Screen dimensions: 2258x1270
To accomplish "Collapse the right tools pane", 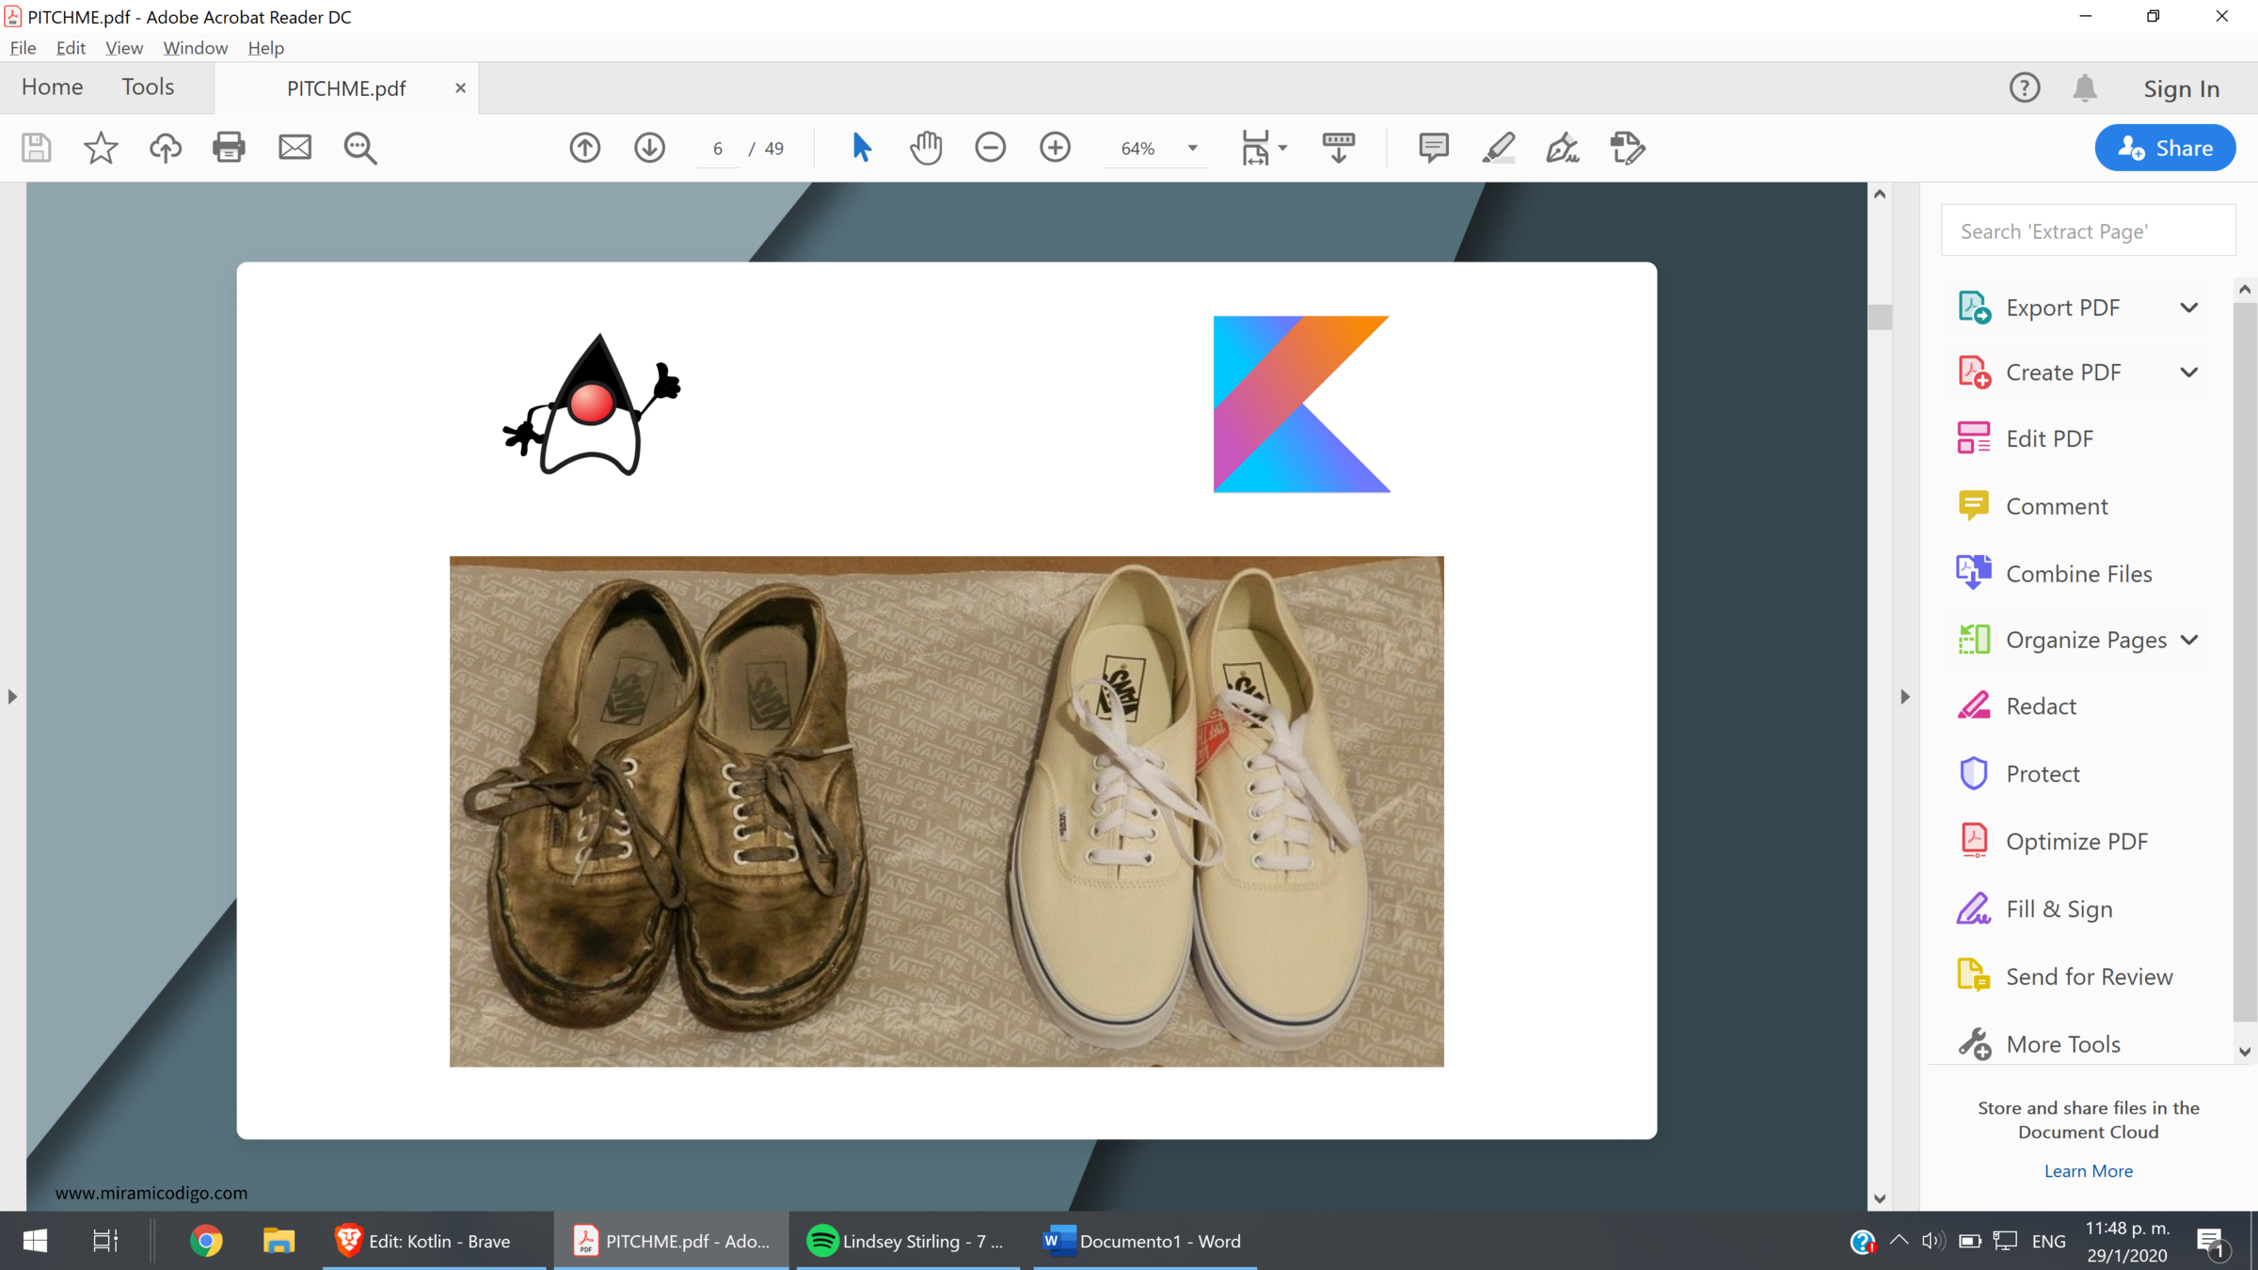I will click(x=1905, y=697).
